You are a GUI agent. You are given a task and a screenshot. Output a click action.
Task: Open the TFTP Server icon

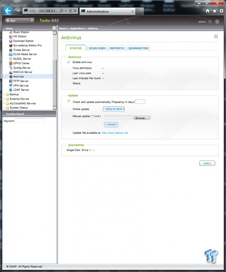[x=11, y=81]
